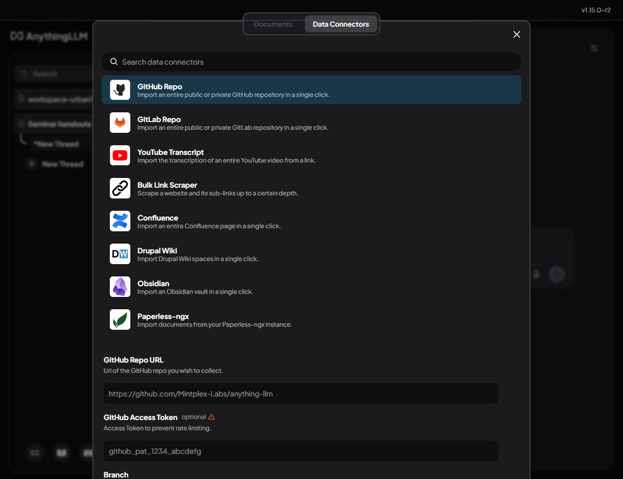Click the GitHub octocat connector icon
The width and height of the screenshot is (623, 479).
(120, 90)
